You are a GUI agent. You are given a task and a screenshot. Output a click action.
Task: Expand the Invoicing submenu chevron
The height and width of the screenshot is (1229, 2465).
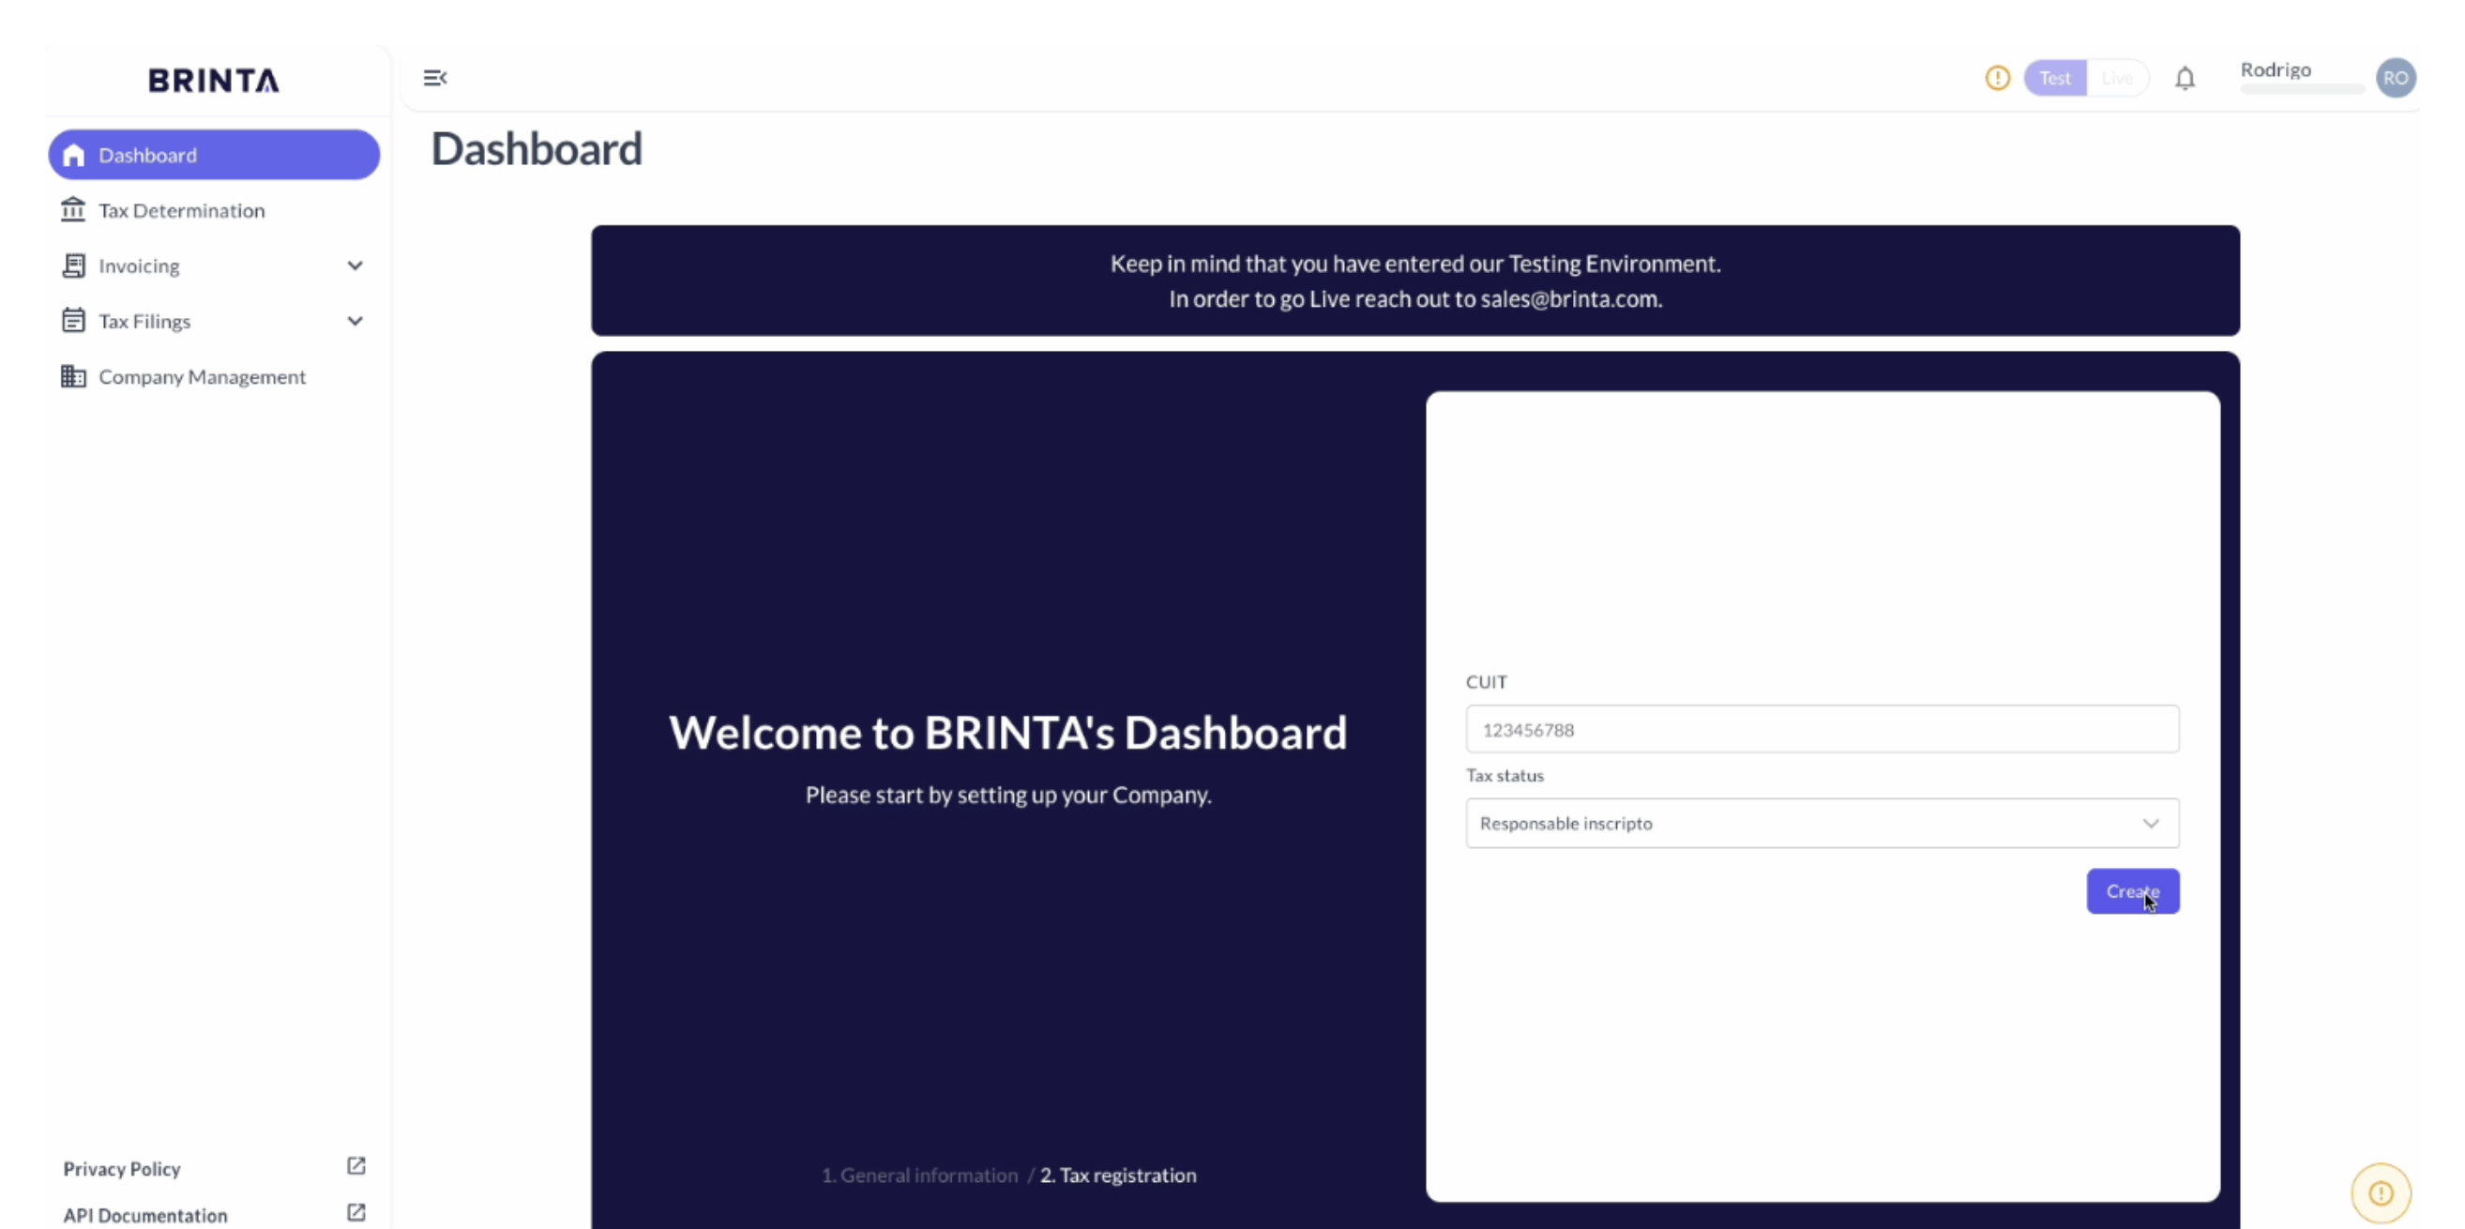(355, 266)
